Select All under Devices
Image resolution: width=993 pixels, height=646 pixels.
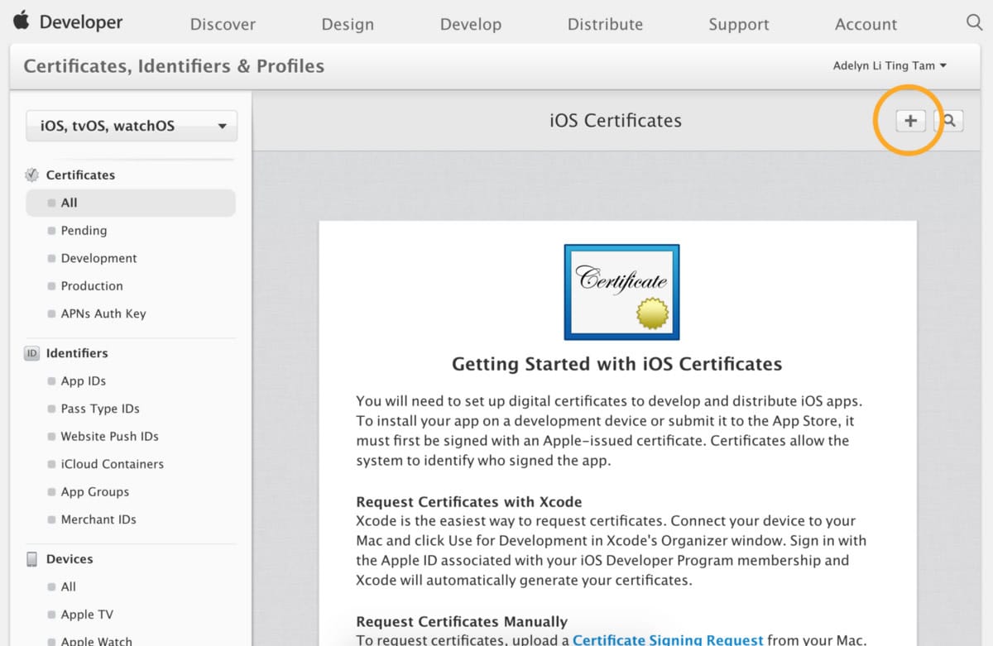(68, 586)
